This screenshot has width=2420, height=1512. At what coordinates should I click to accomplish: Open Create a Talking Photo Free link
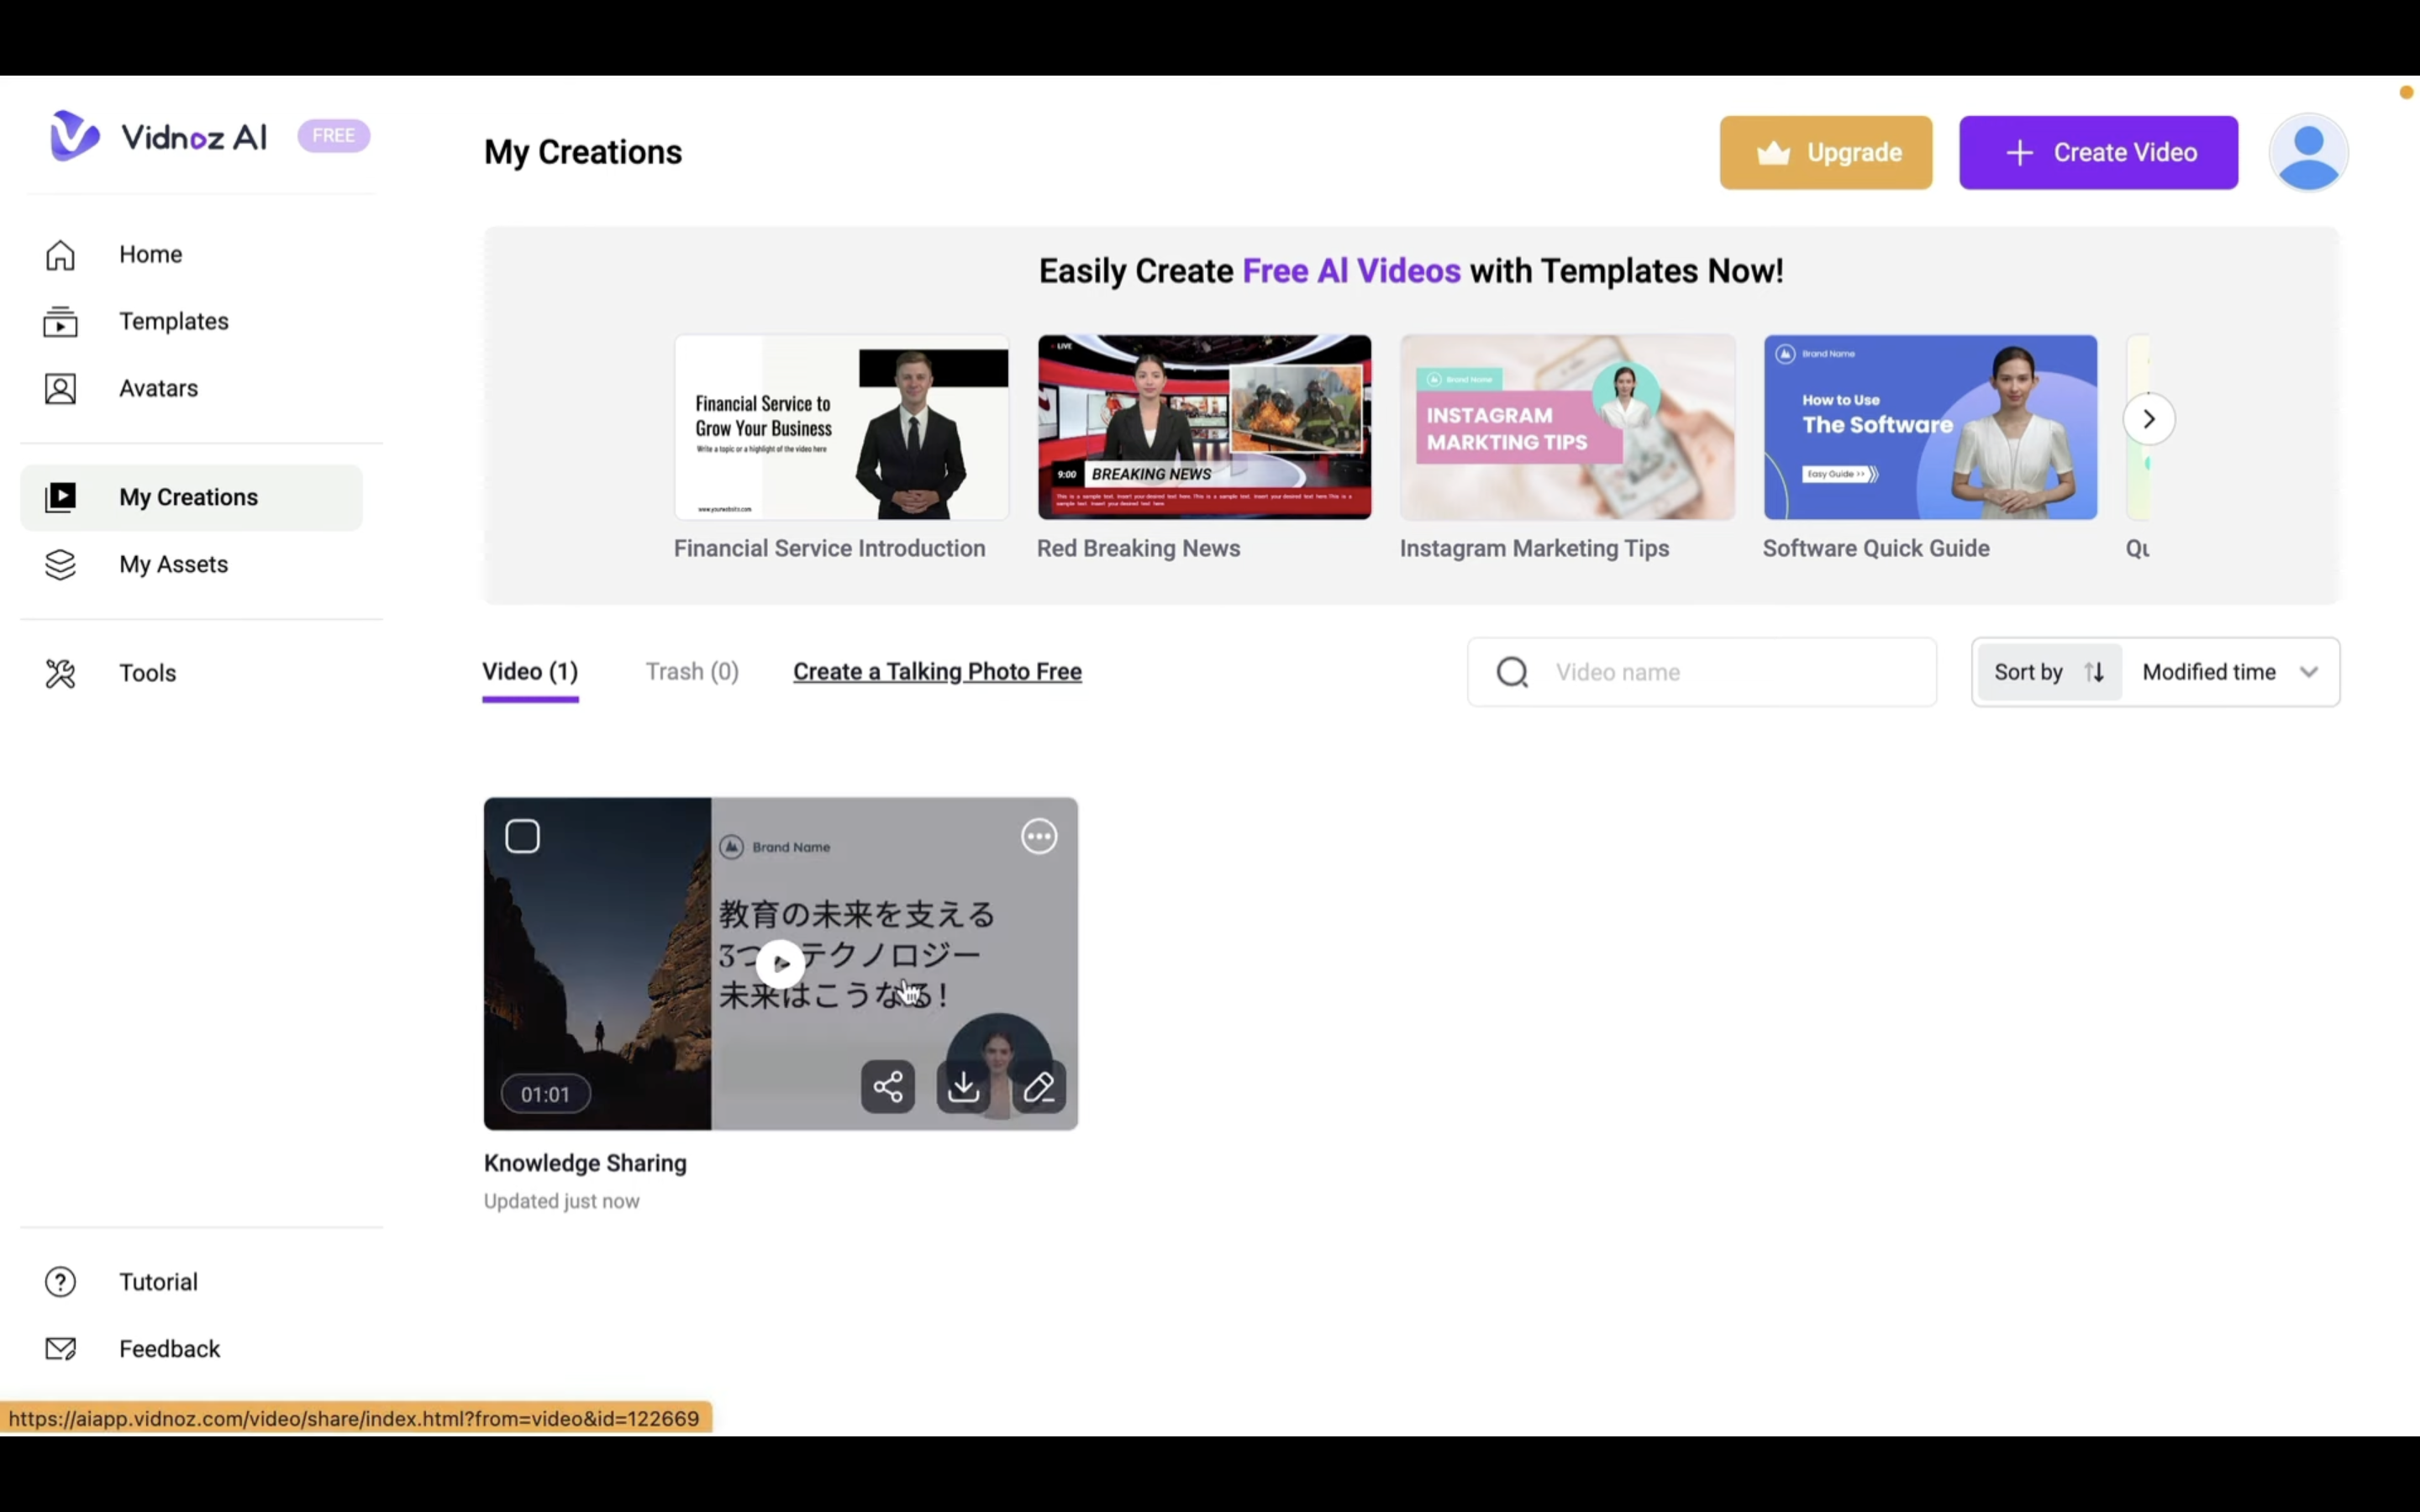point(937,672)
